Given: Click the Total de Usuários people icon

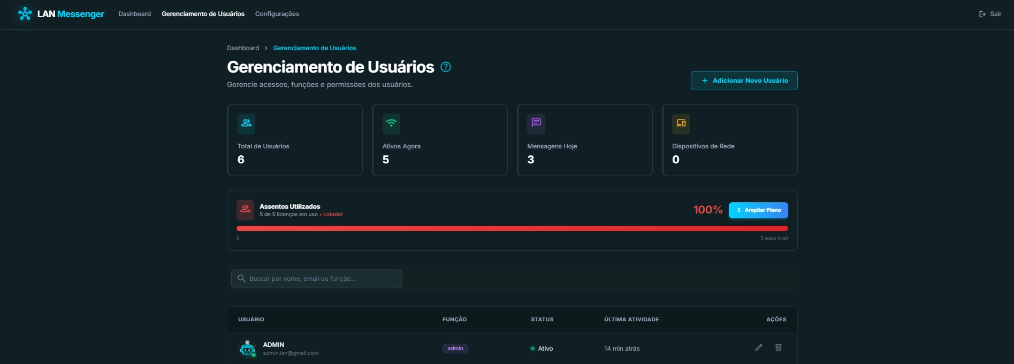Looking at the screenshot, I should click(x=246, y=123).
